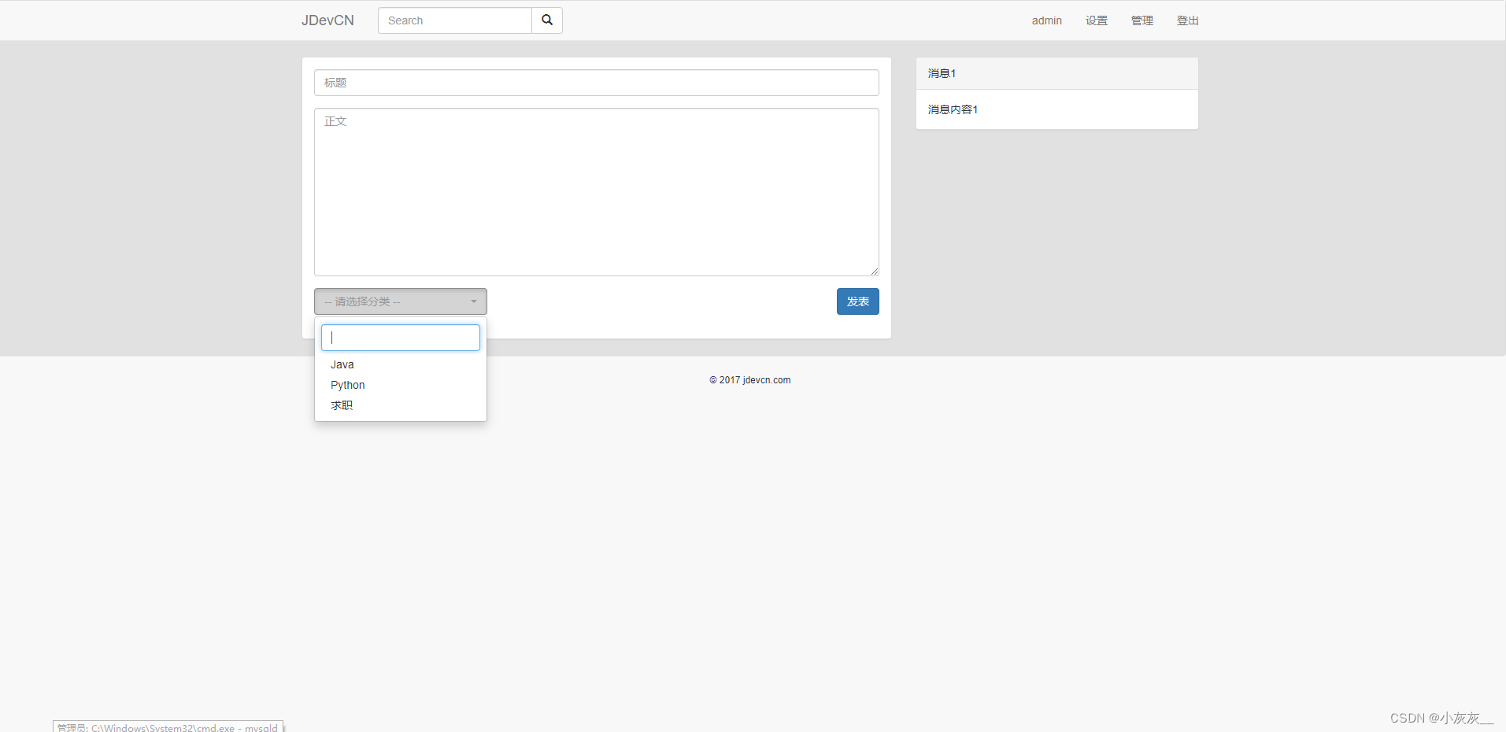Click the 2017 jdevcn.com footer text
The width and height of the screenshot is (1506, 732).
point(750,380)
